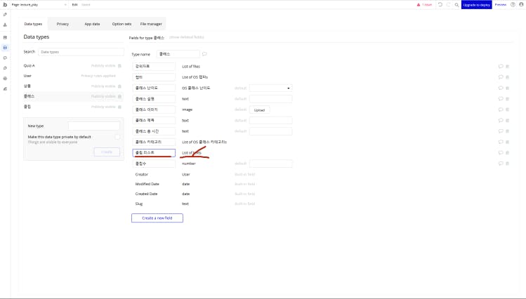Open the Logs sidebar icon
This screenshot has width=526, height=299.
[5, 89]
